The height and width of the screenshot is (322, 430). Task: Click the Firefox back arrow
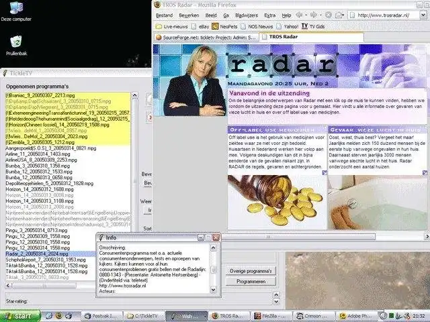pos(299,15)
